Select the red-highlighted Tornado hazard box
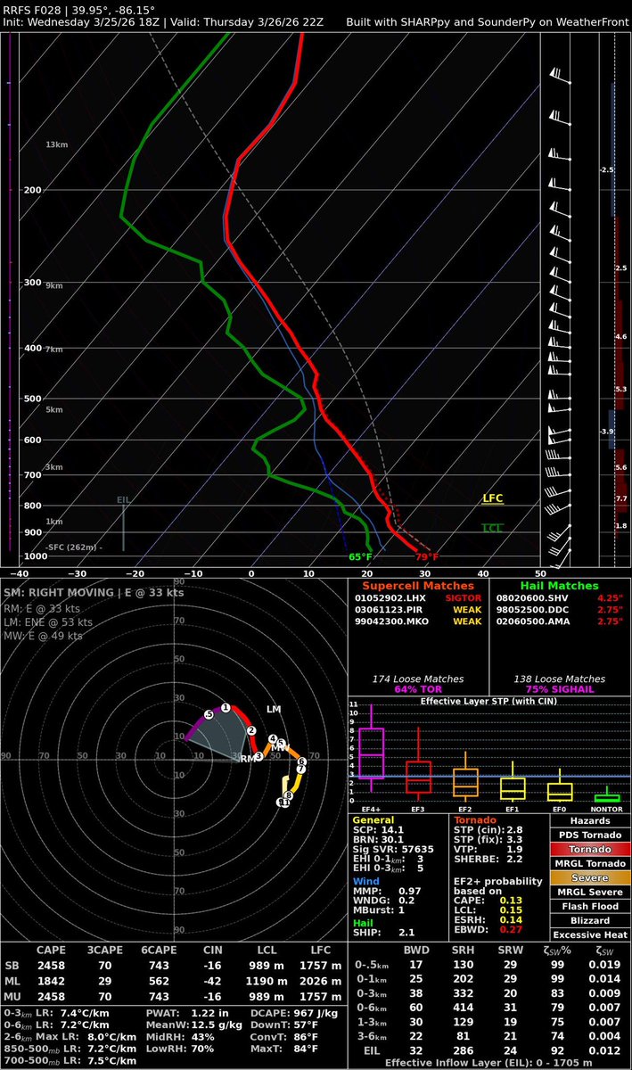The image size is (632, 1070). tap(590, 848)
